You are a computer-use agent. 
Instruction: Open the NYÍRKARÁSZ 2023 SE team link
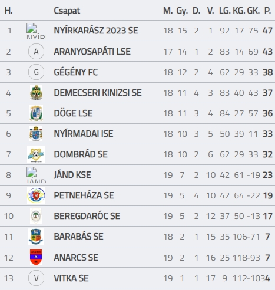pos(96,31)
